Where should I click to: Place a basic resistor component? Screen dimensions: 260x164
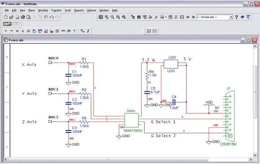click(x=12, y=31)
